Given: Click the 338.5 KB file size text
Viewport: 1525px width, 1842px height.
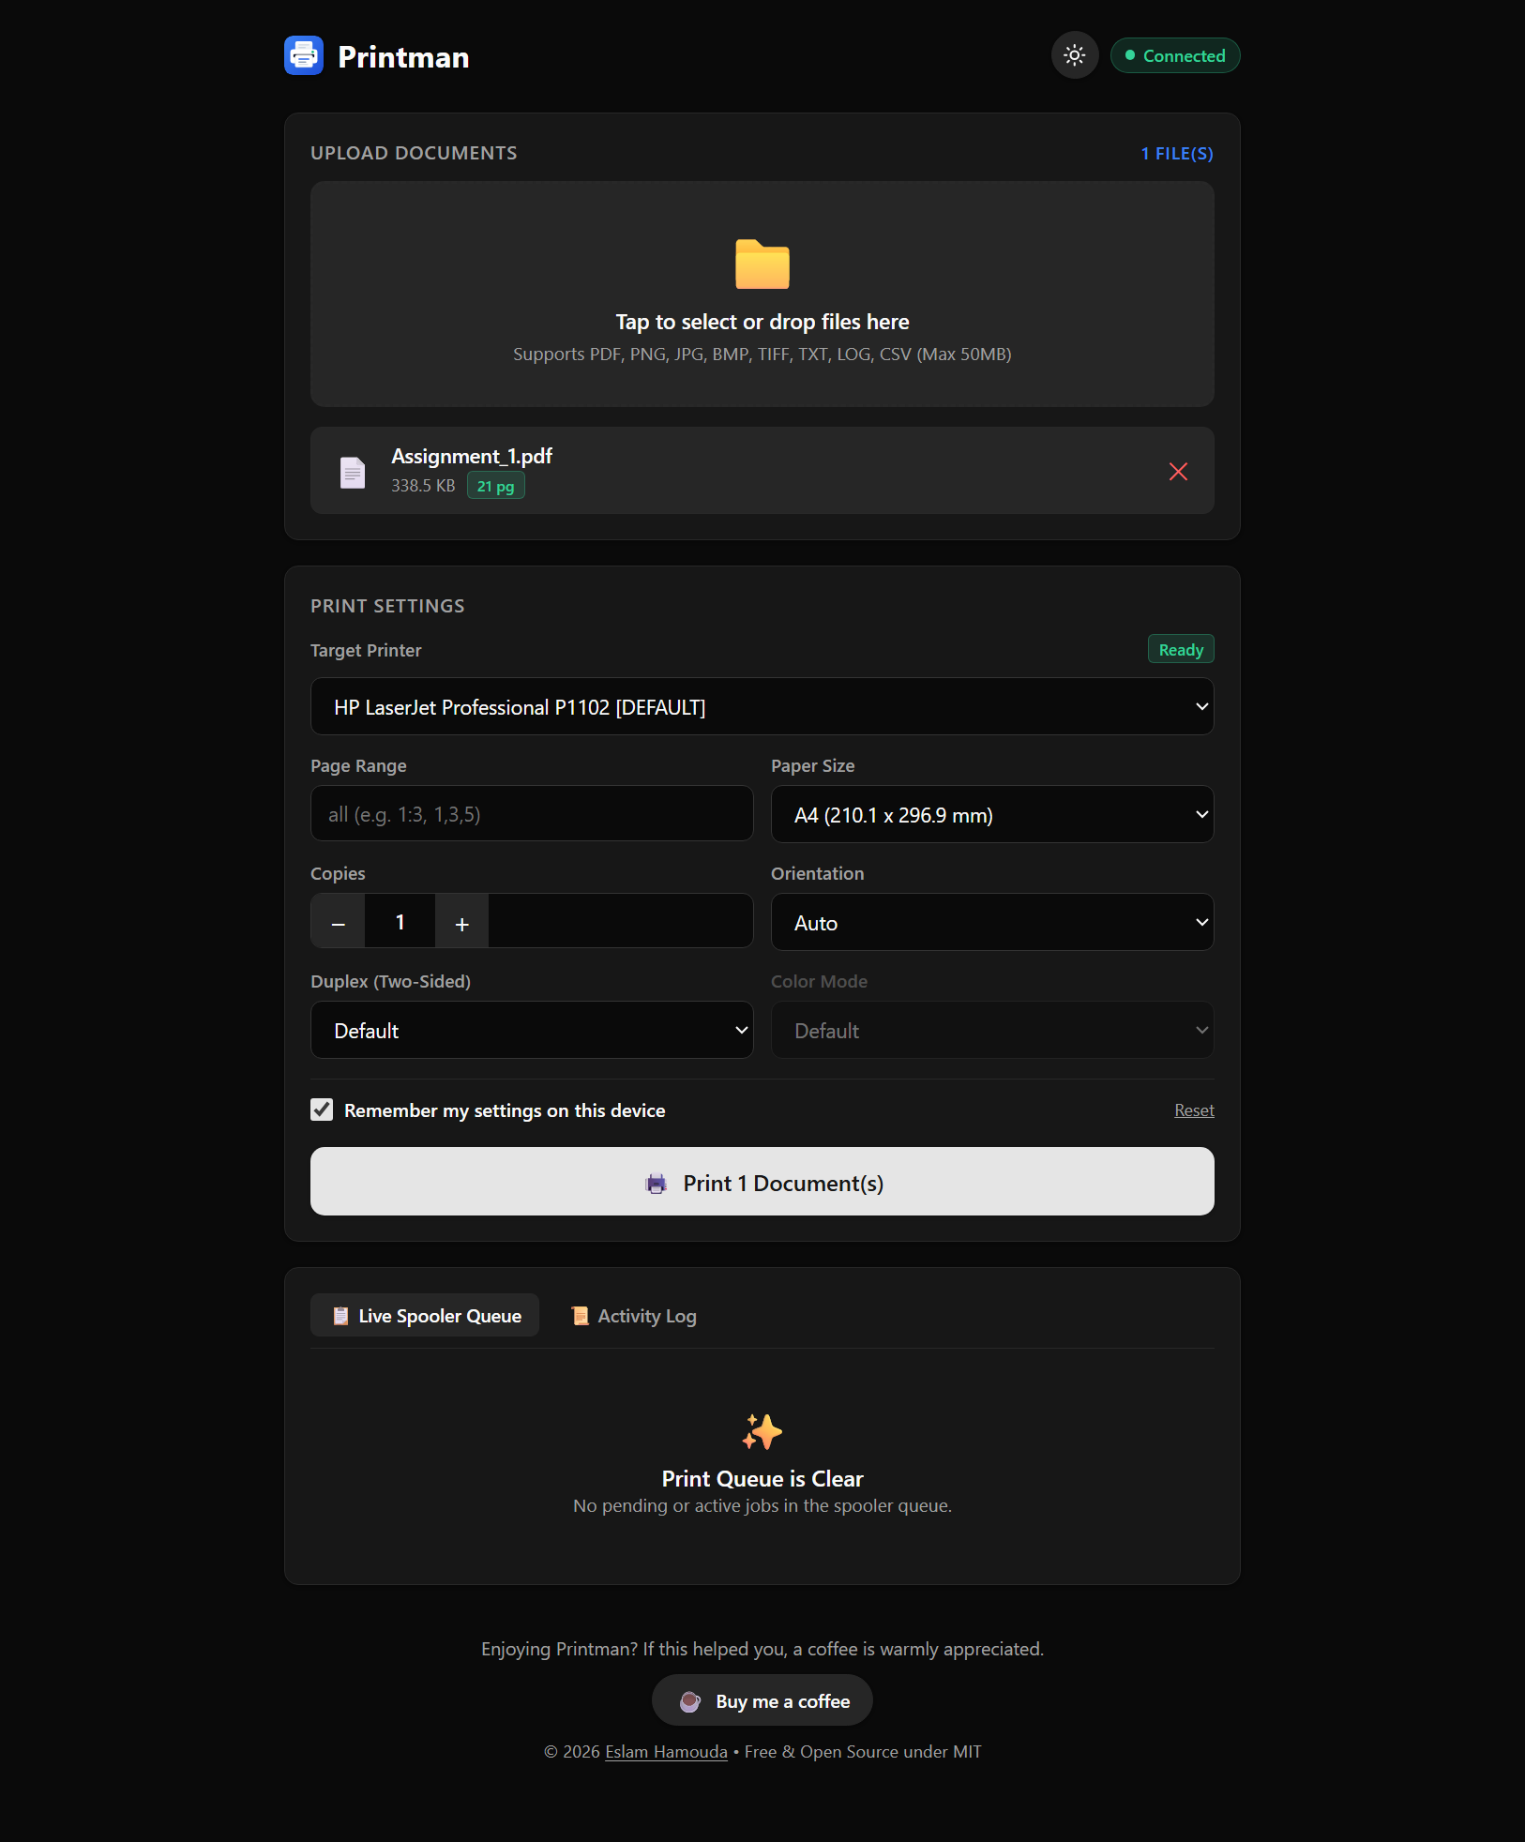Looking at the screenshot, I should pos(423,486).
